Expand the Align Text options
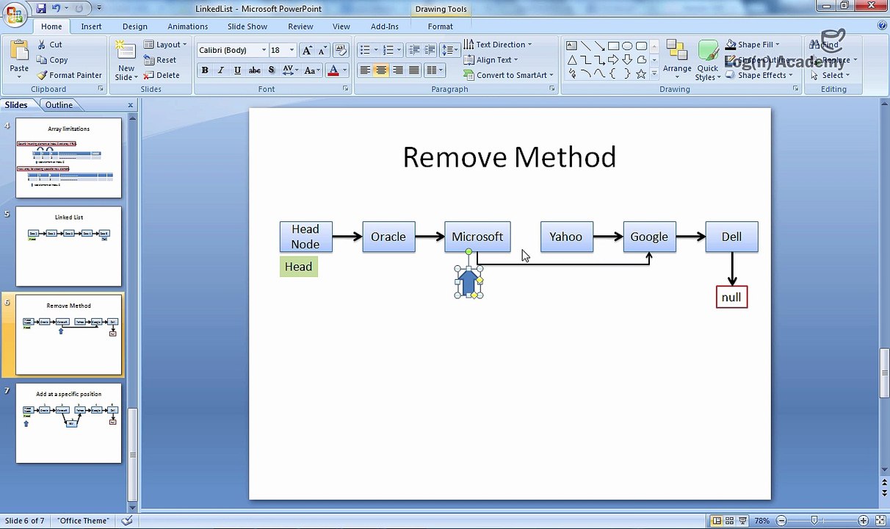The width and height of the screenshot is (890, 529). point(491,60)
